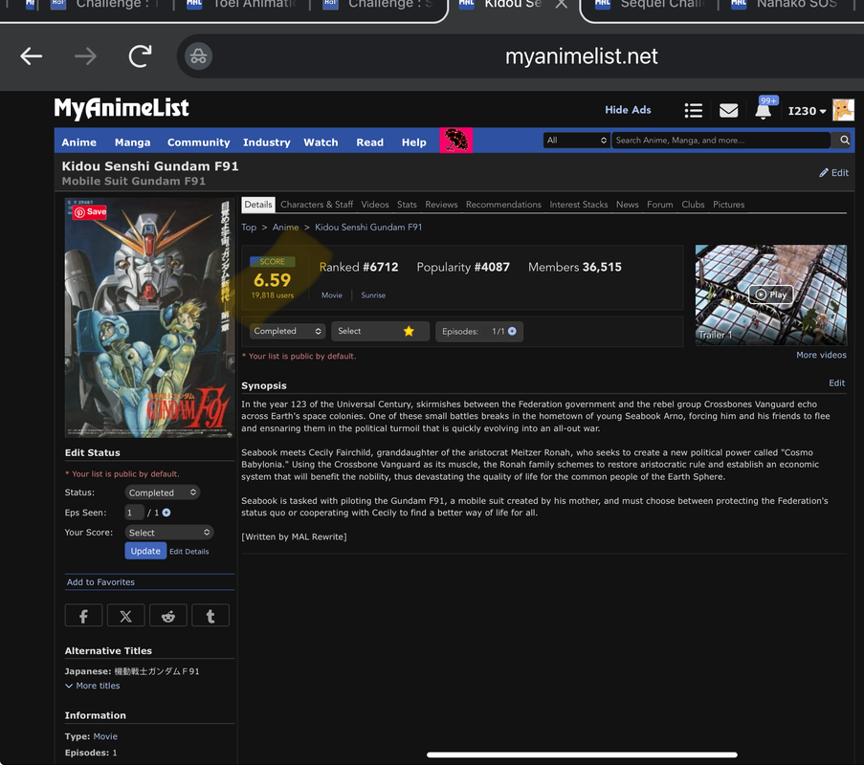Click synopsis Edit link
This screenshot has height=765, width=864.
click(836, 382)
